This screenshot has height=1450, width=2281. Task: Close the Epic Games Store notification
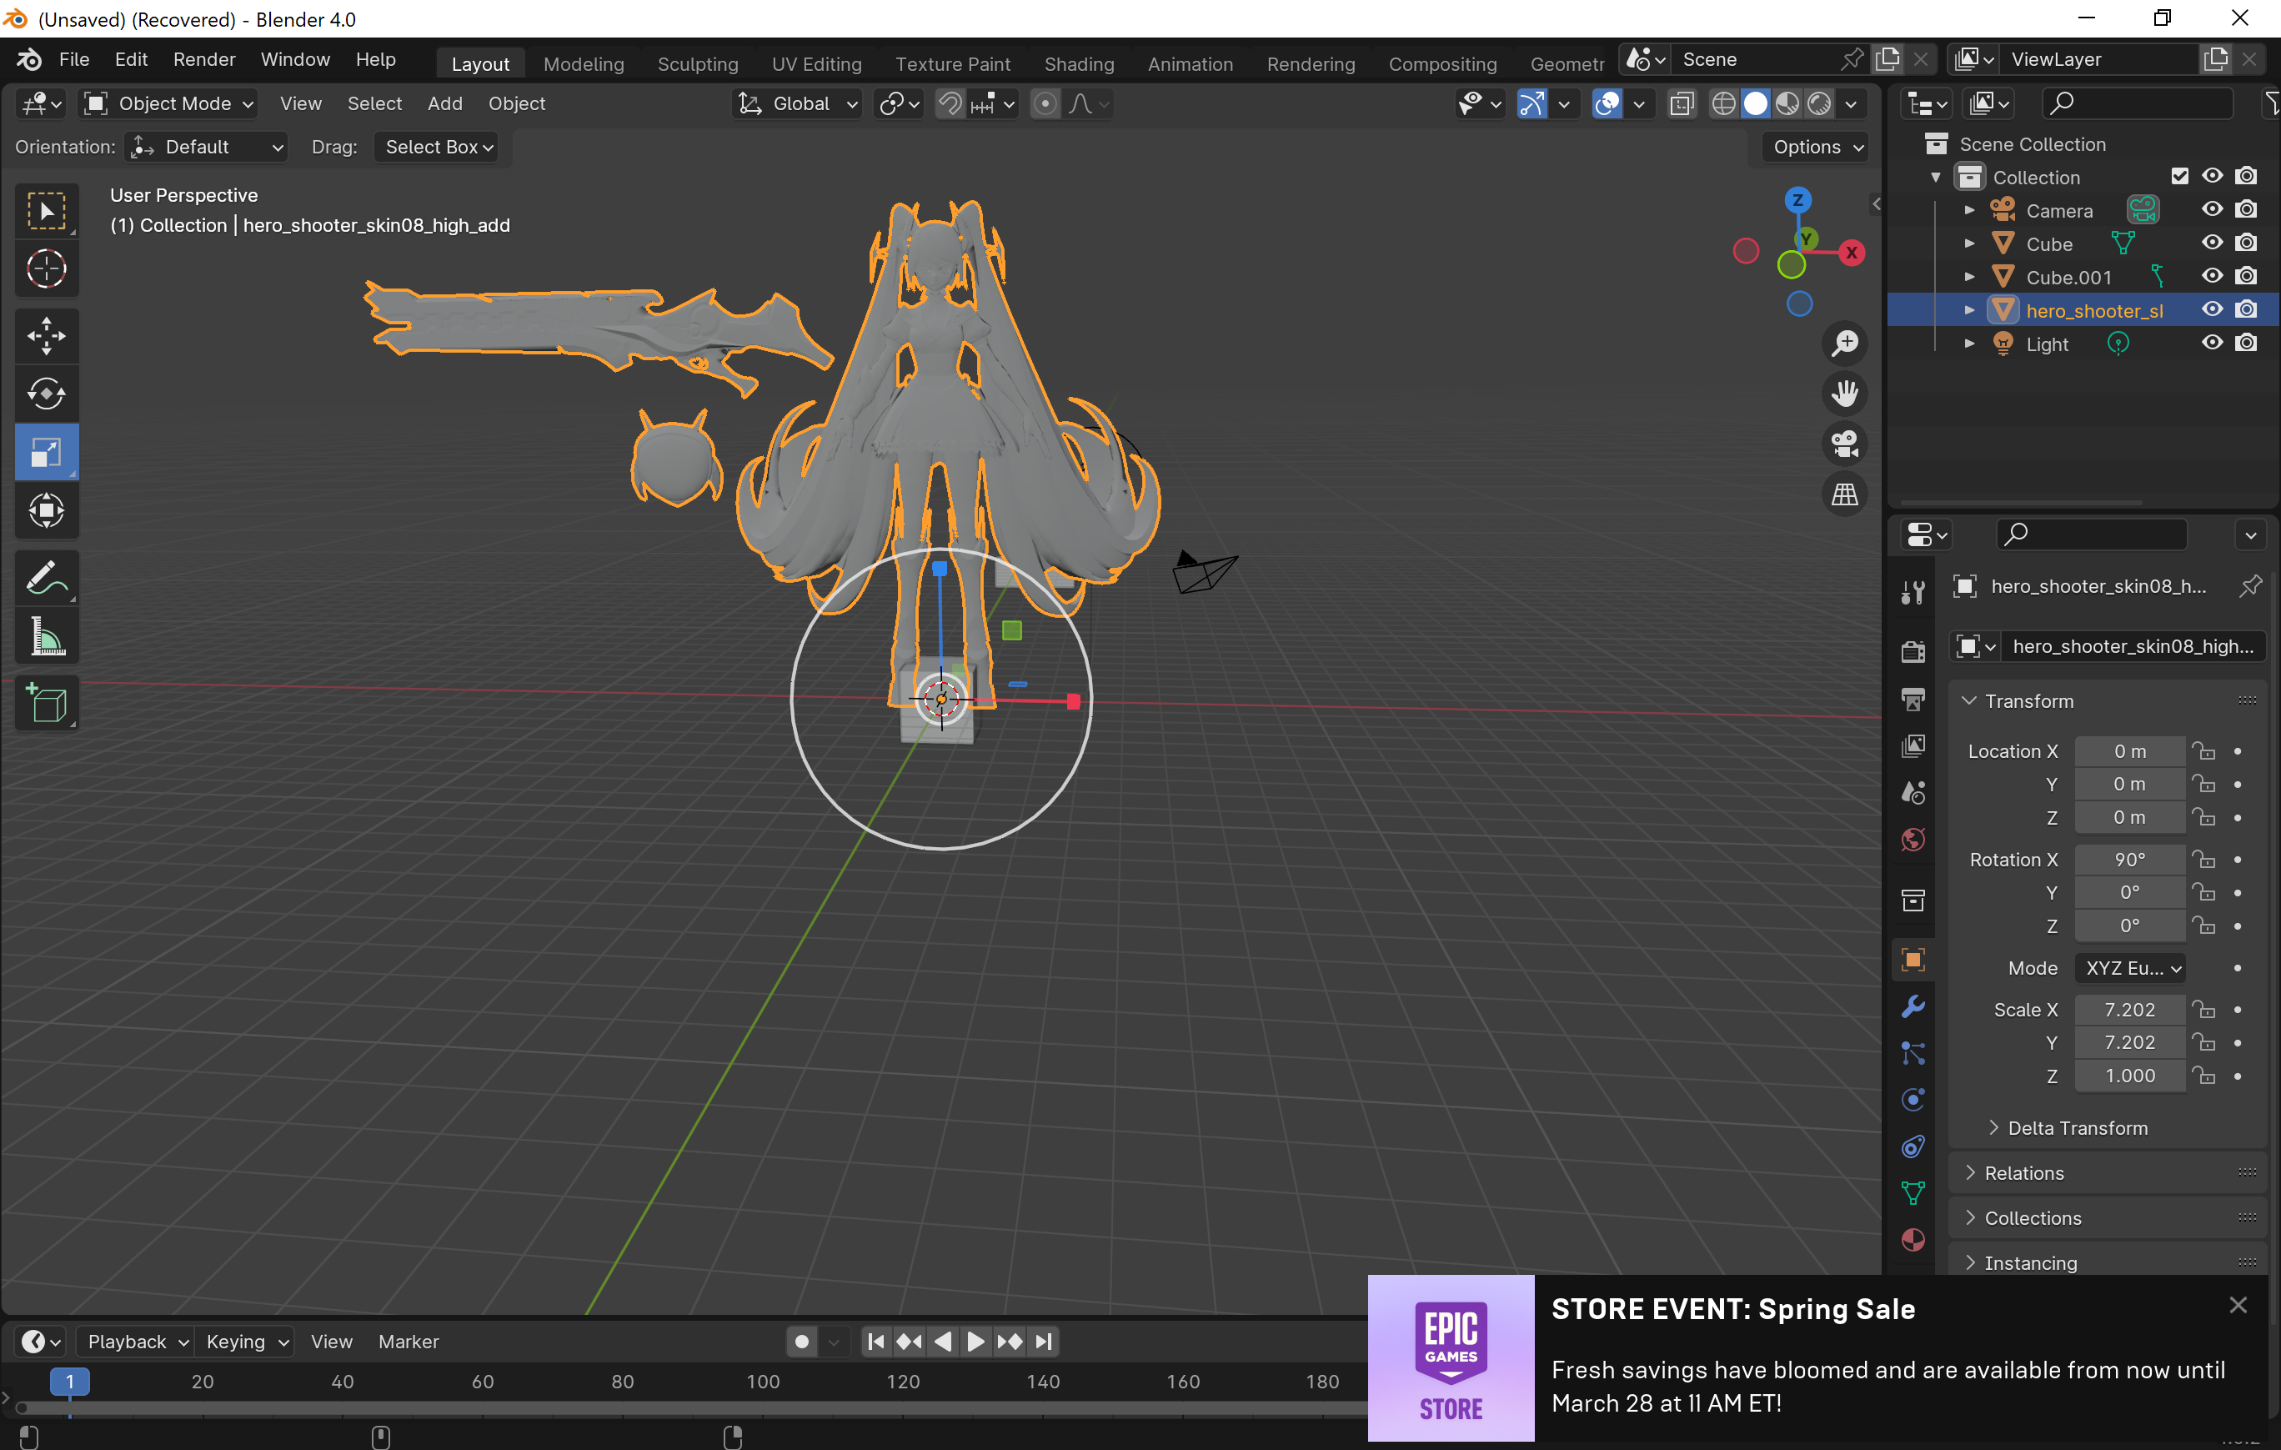coord(2238,1305)
